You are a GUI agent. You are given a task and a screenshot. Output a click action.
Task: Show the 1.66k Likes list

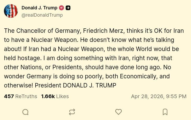pyautogui.click(x=55, y=96)
